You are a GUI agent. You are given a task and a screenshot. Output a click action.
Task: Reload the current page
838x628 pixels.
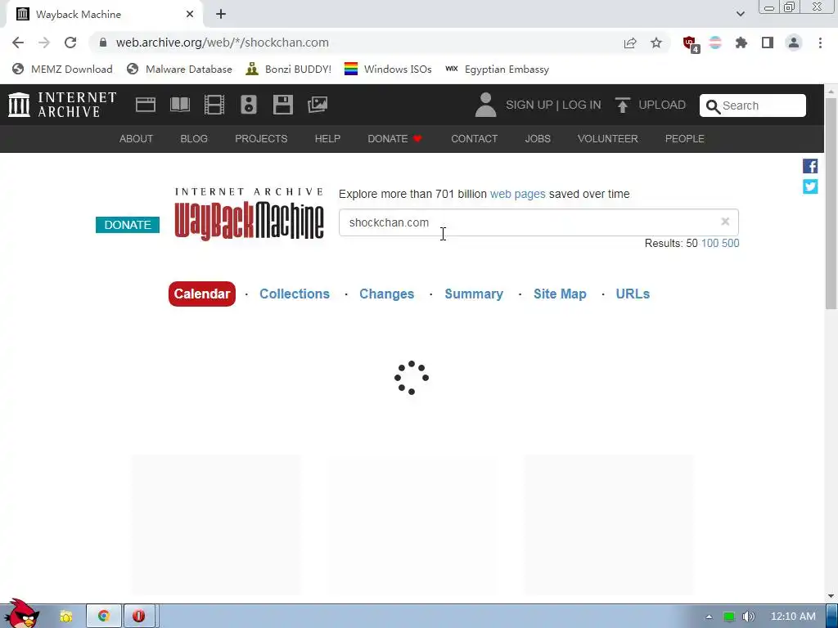[x=70, y=43]
